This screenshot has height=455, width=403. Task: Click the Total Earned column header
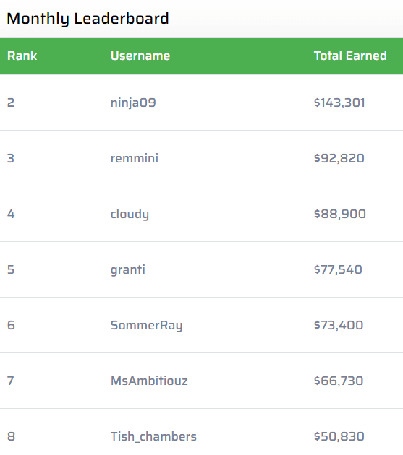click(x=350, y=56)
